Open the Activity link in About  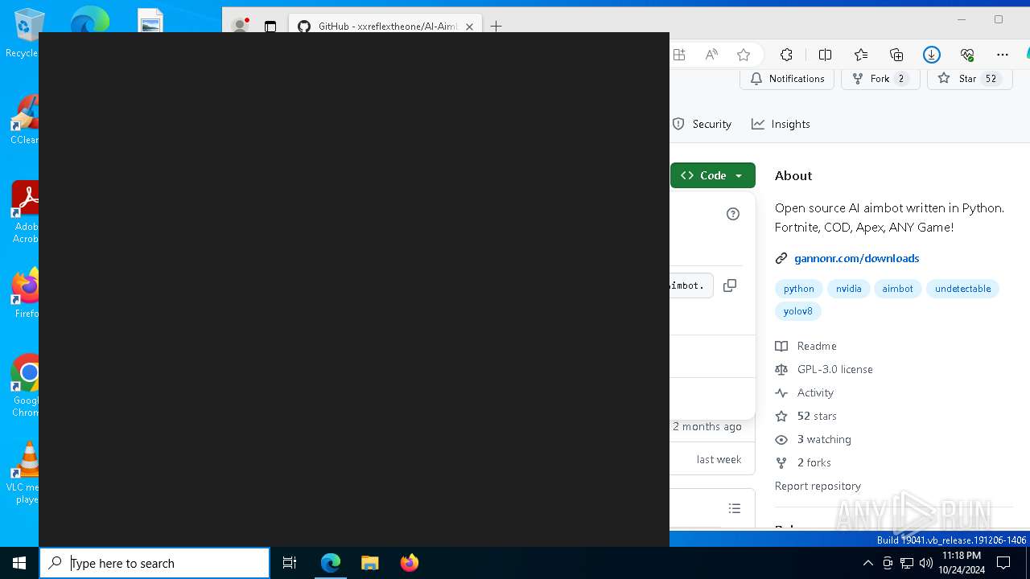(x=815, y=392)
